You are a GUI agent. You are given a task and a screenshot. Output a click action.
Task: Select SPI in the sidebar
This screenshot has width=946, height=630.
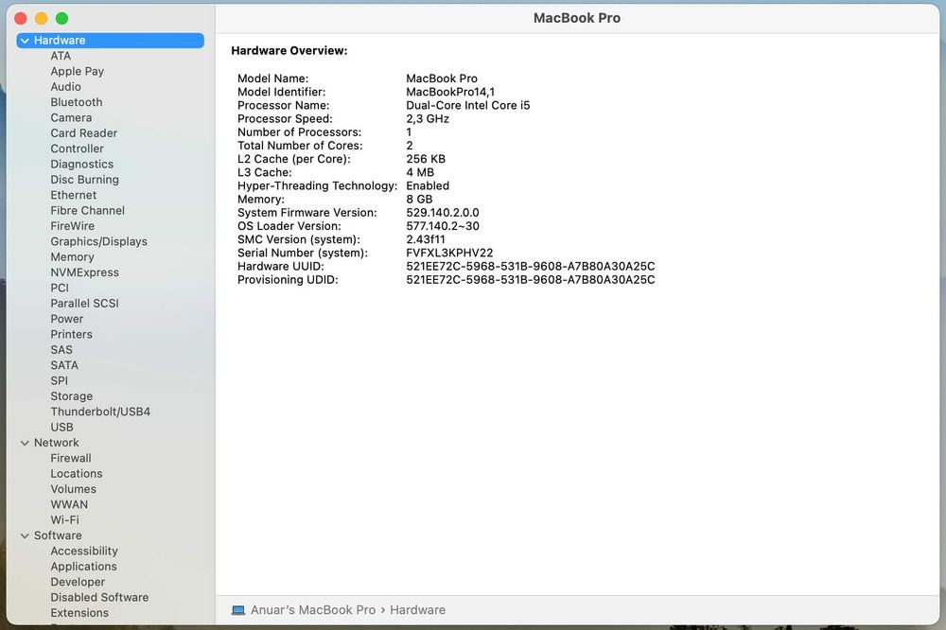click(59, 381)
